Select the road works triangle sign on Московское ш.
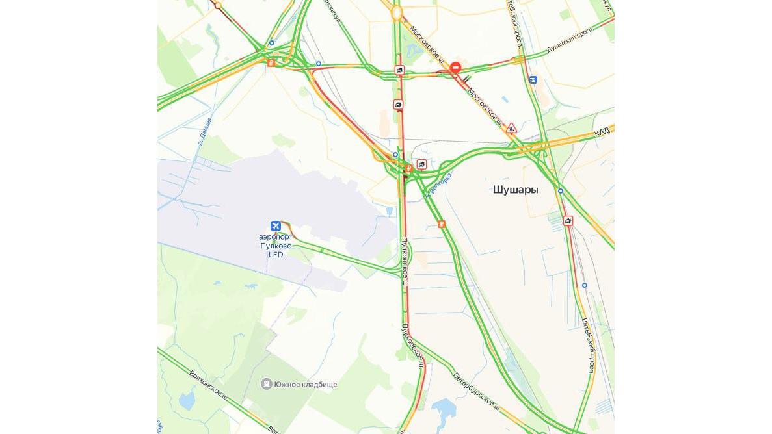 pyautogui.click(x=512, y=129)
